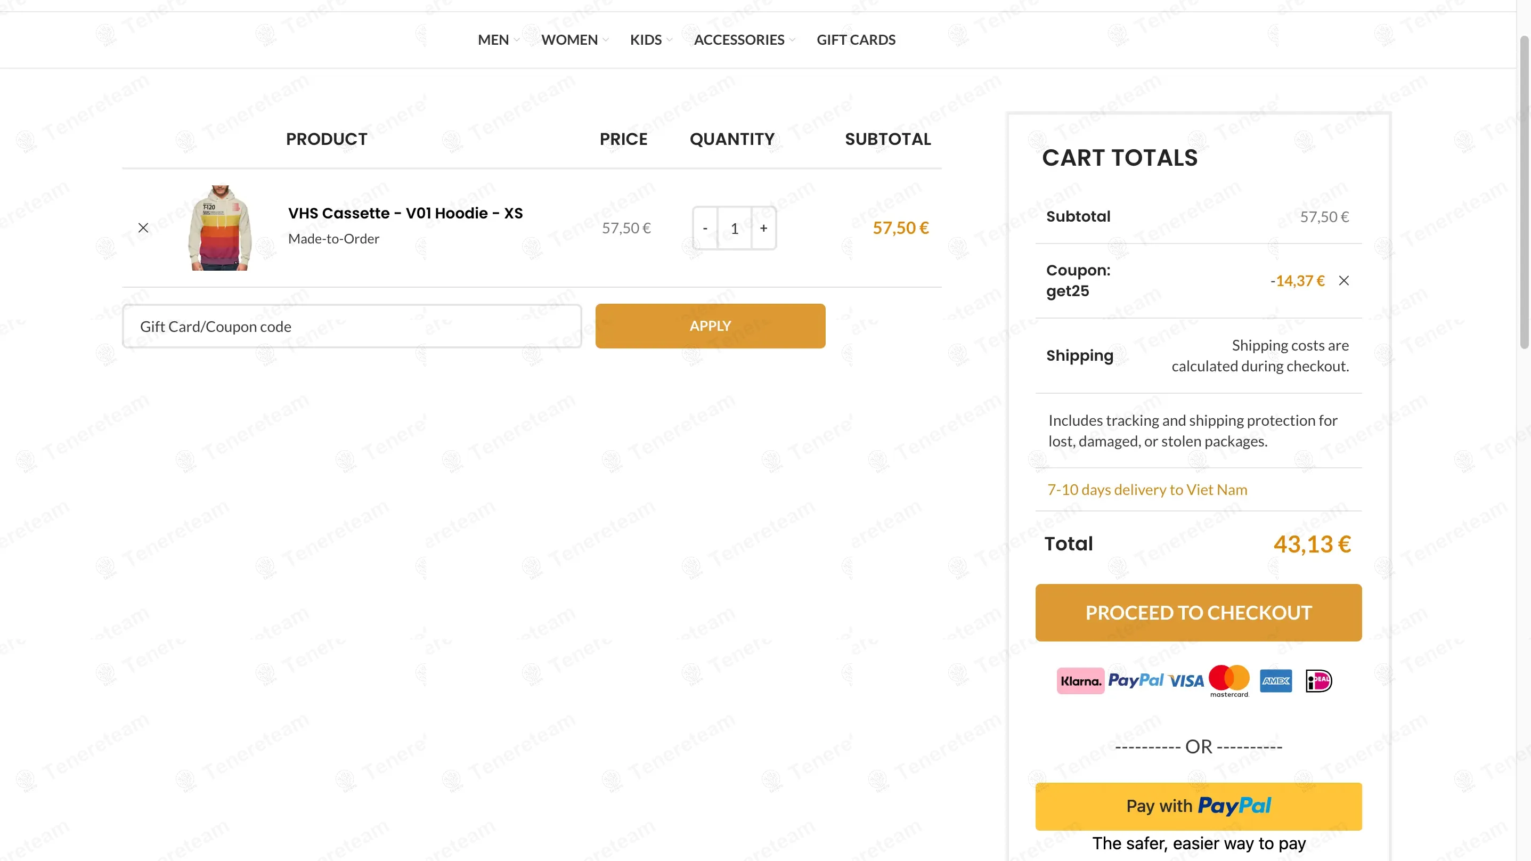
Task: Remove VHS Cassette hoodie from cart
Action: 143,228
